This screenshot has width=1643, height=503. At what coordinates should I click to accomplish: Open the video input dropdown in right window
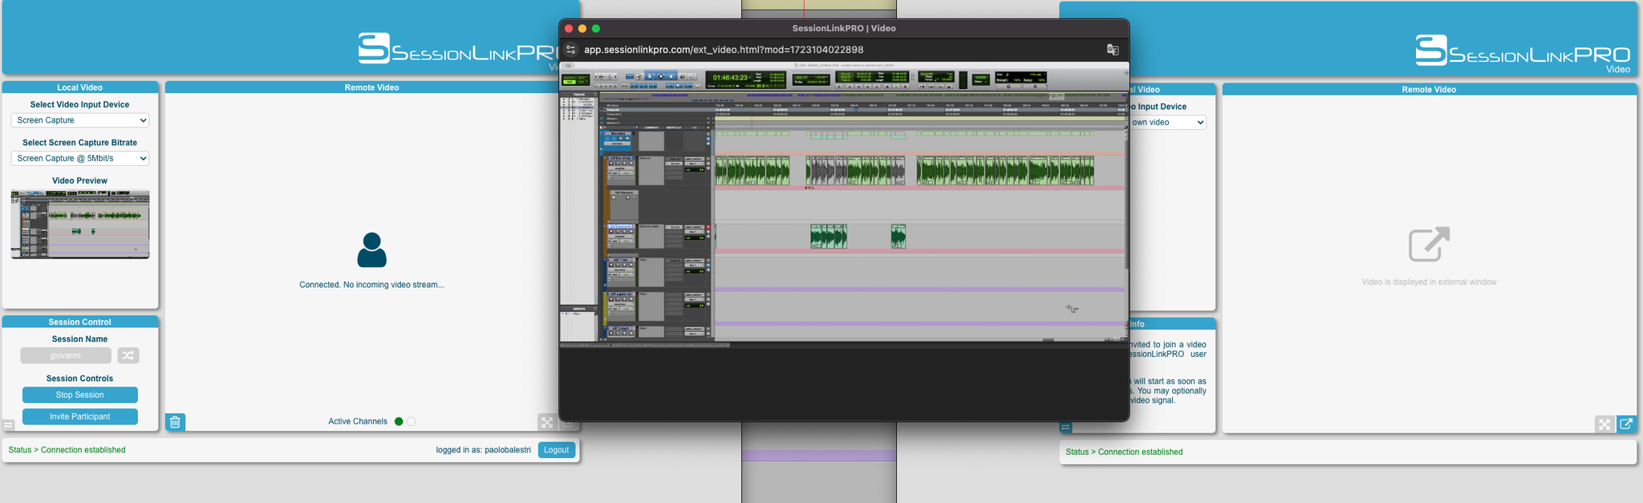tap(1168, 123)
